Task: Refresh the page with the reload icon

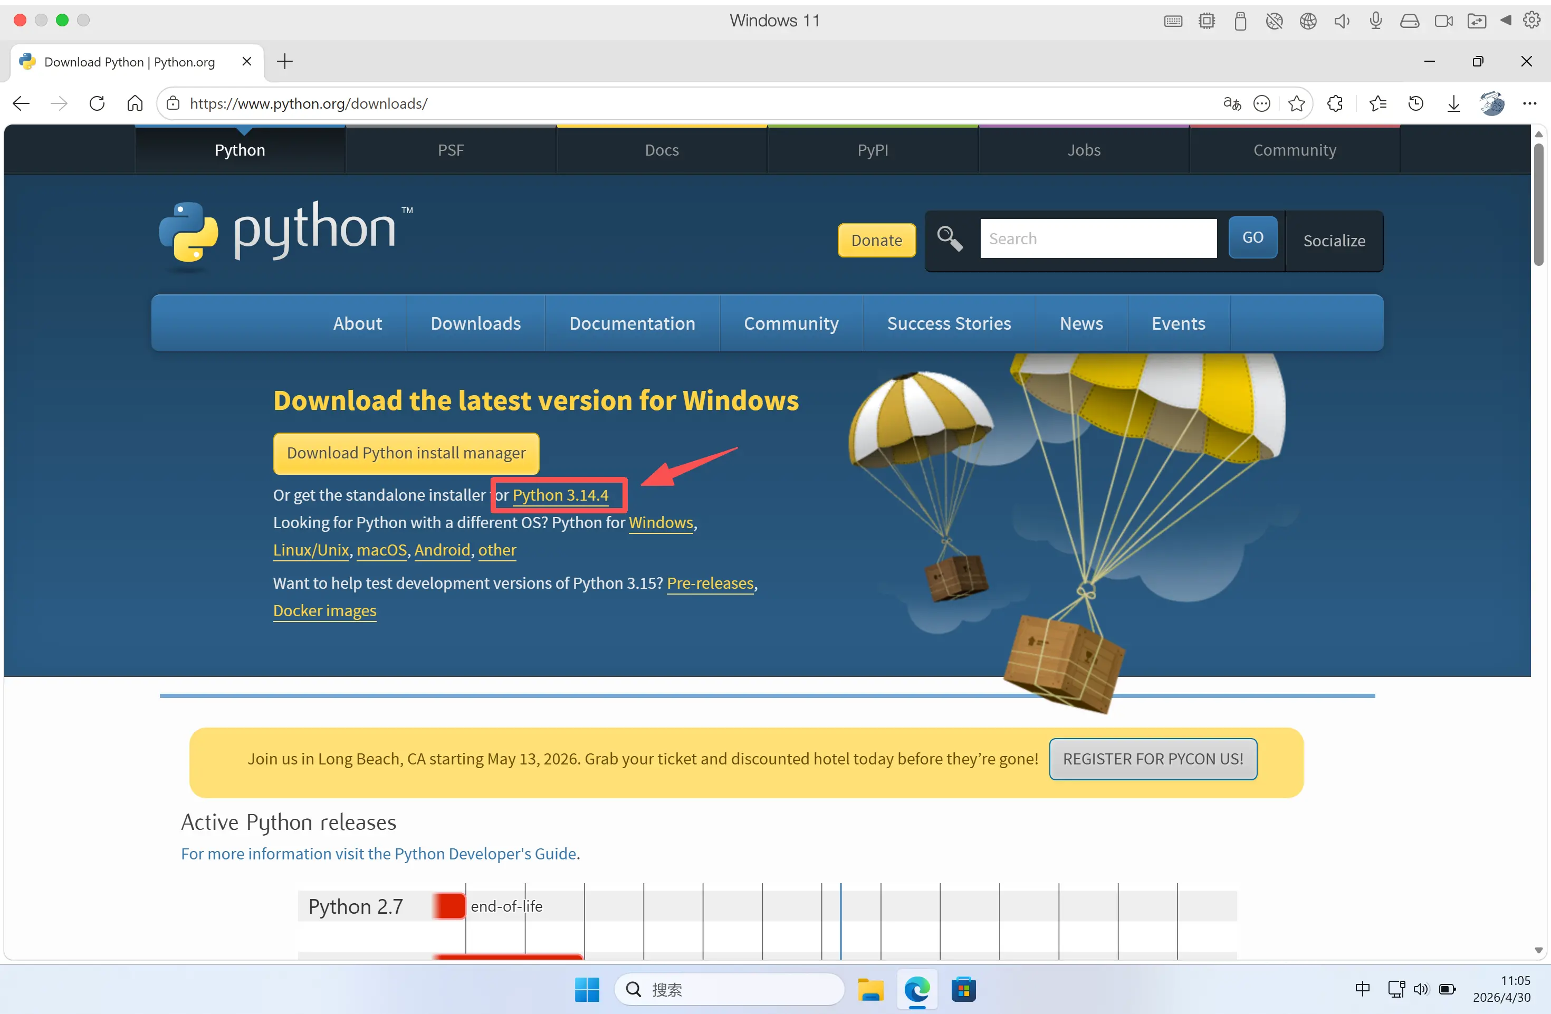Action: [x=97, y=103]
